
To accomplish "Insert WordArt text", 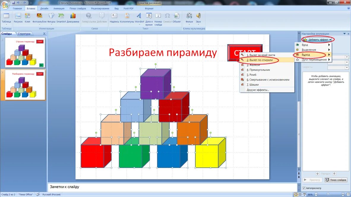I will [x=139, y=18].
